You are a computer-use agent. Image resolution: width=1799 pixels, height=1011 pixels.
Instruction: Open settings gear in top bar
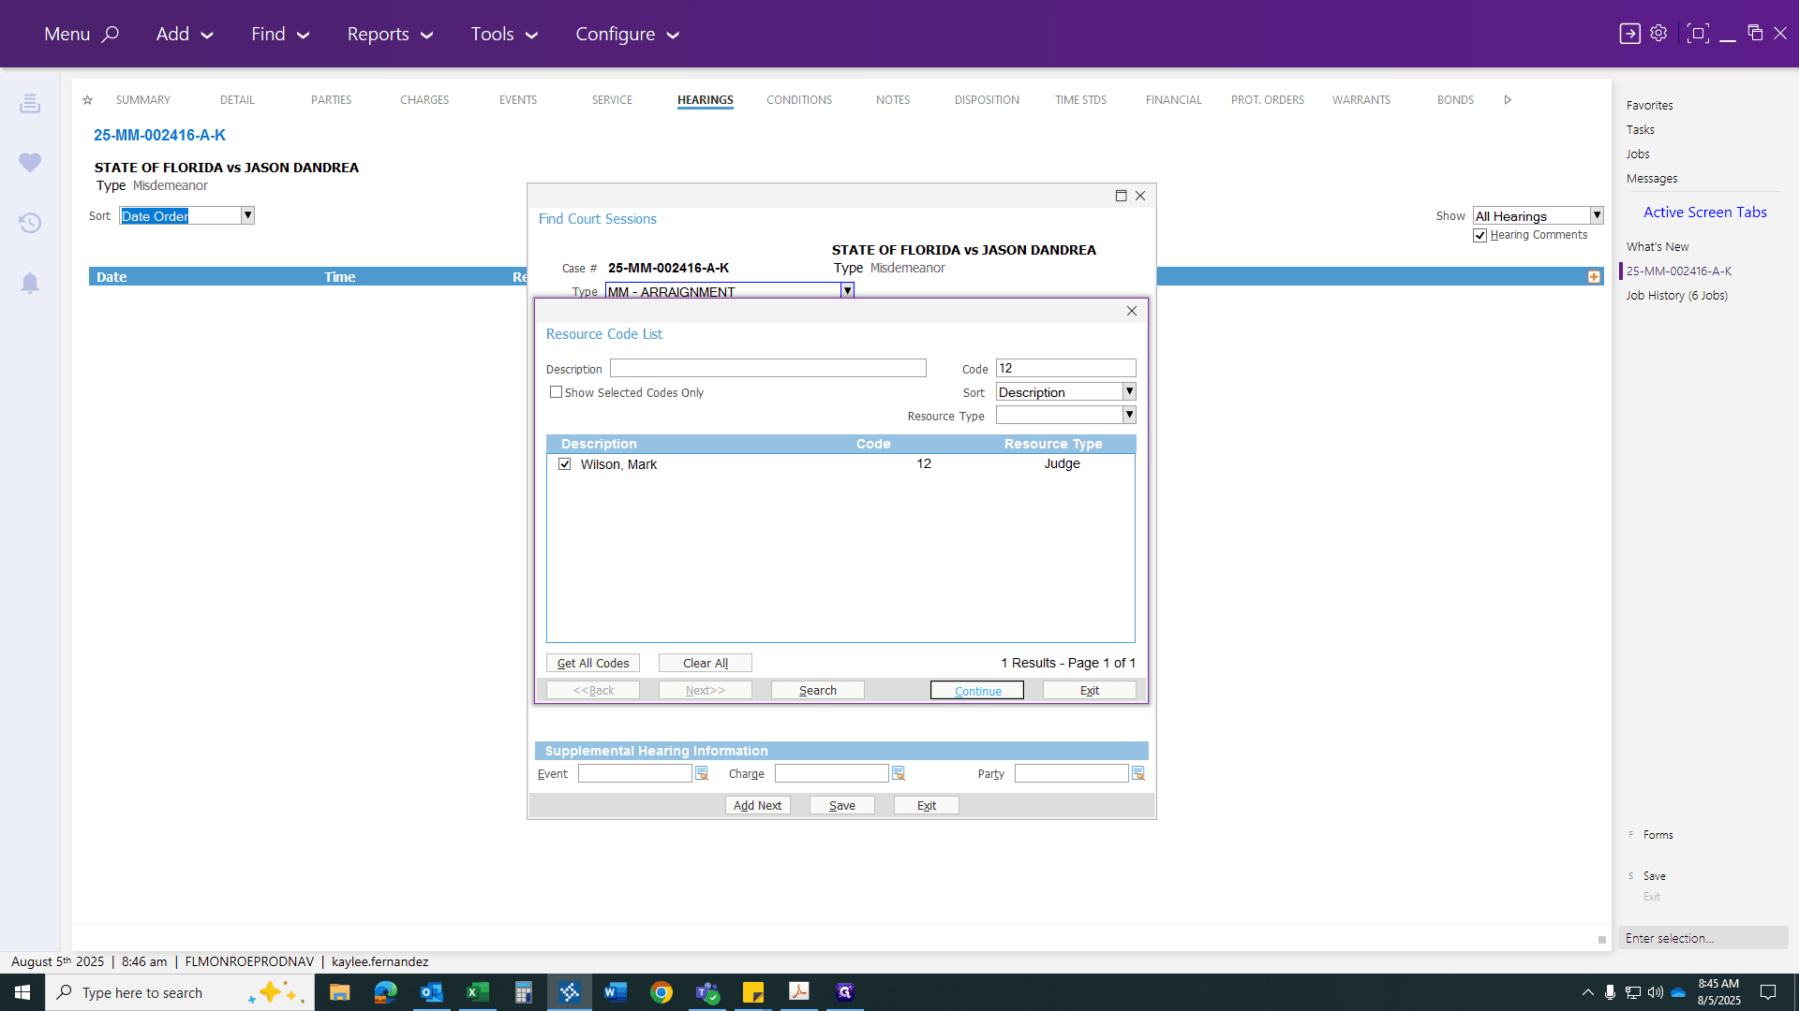(1658, 34)
